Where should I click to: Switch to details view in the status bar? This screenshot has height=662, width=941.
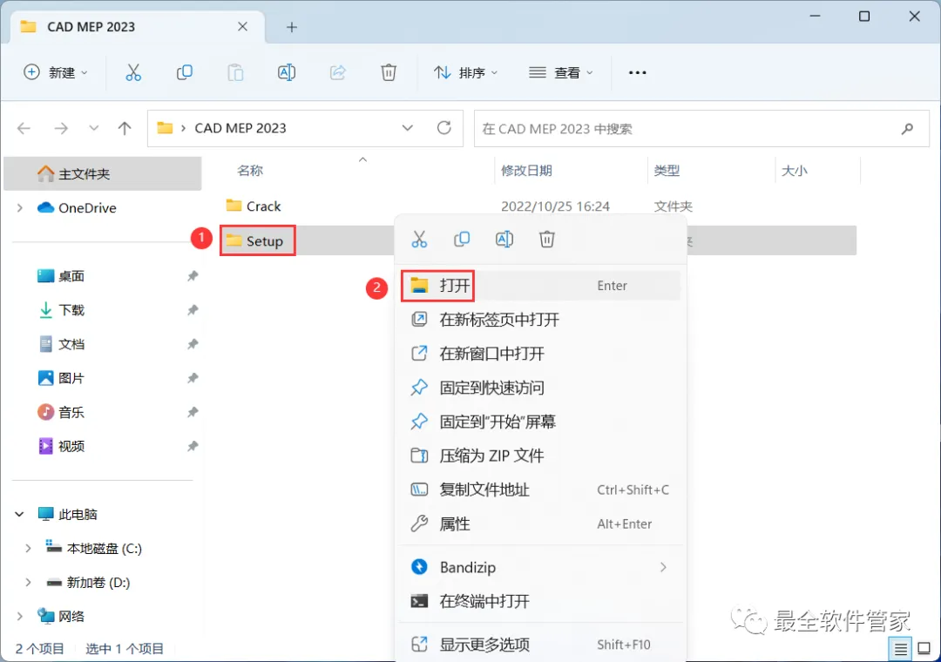click(x=900, y=648)
